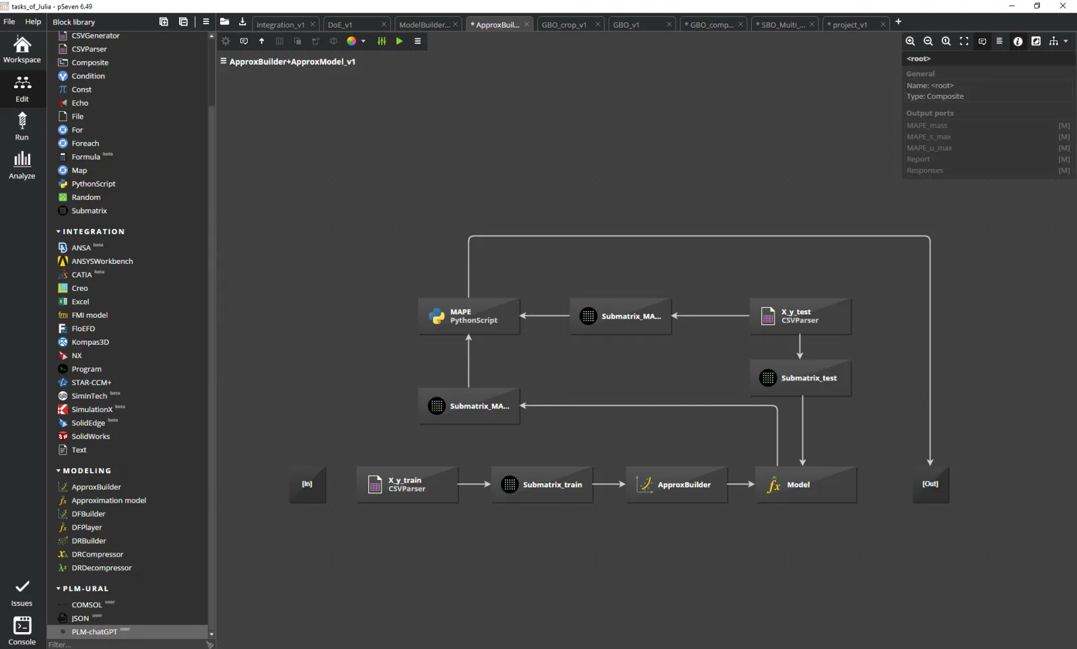Open the Console pane

point(22,631)
